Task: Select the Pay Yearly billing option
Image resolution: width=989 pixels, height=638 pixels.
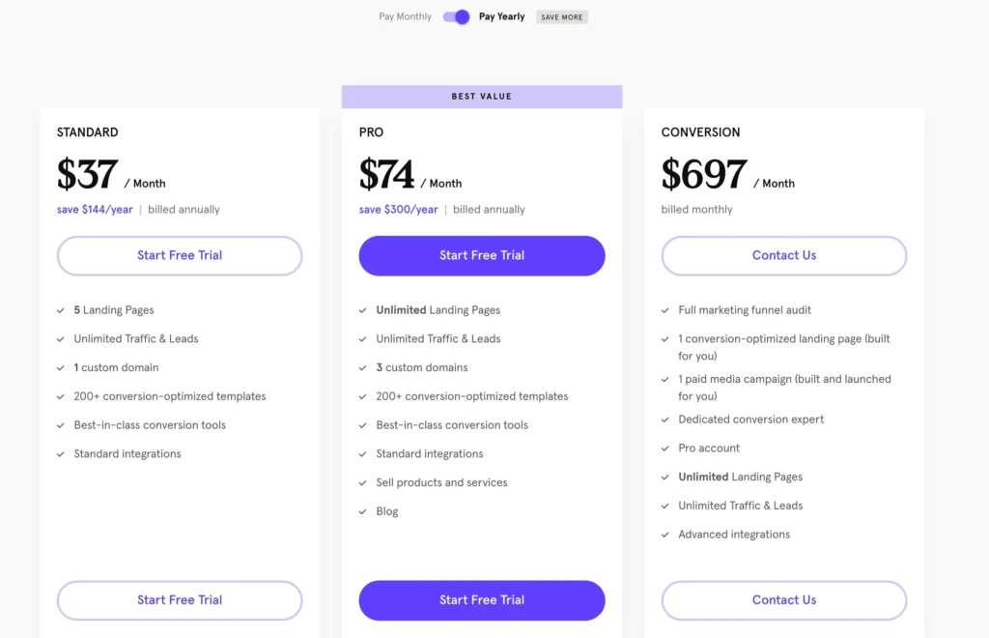Action: (x=502, y=16)
